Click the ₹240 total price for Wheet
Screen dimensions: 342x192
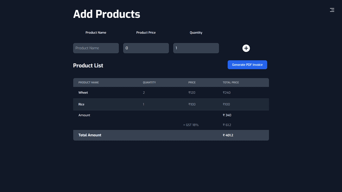(227, 93)
